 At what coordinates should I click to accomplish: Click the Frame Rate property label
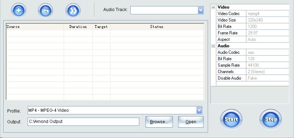228,33
